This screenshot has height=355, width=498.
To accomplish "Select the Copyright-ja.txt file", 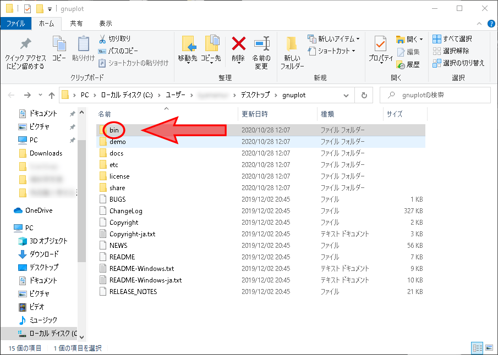I will point(260,234).
